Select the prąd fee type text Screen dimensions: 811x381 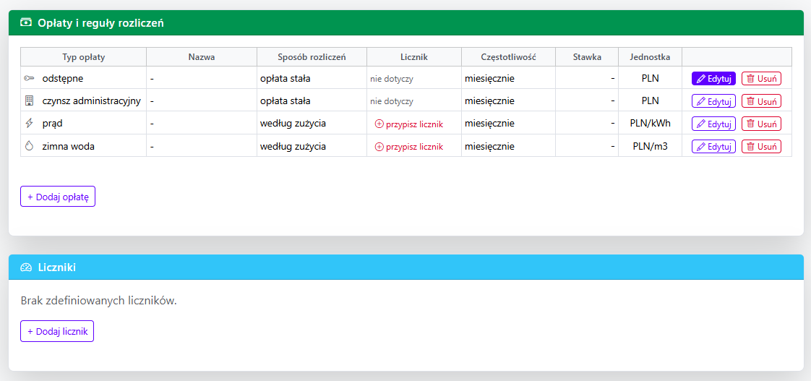point(53,124)
